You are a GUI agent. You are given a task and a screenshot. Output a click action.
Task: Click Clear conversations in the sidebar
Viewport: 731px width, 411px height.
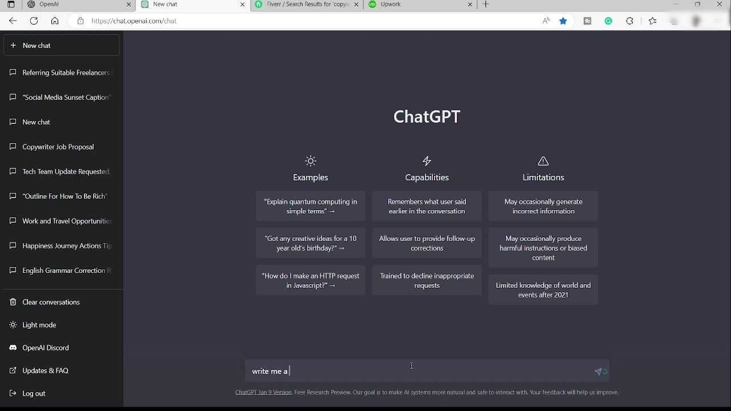click(x=51, y=302)
